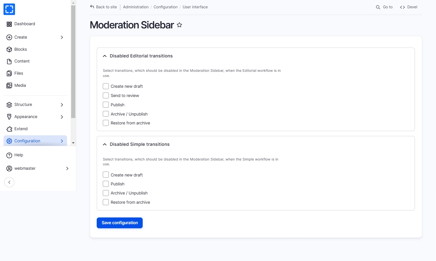436x261 pixels.
Task: Open the Appearance menu item
Action: tap(26, 117)
